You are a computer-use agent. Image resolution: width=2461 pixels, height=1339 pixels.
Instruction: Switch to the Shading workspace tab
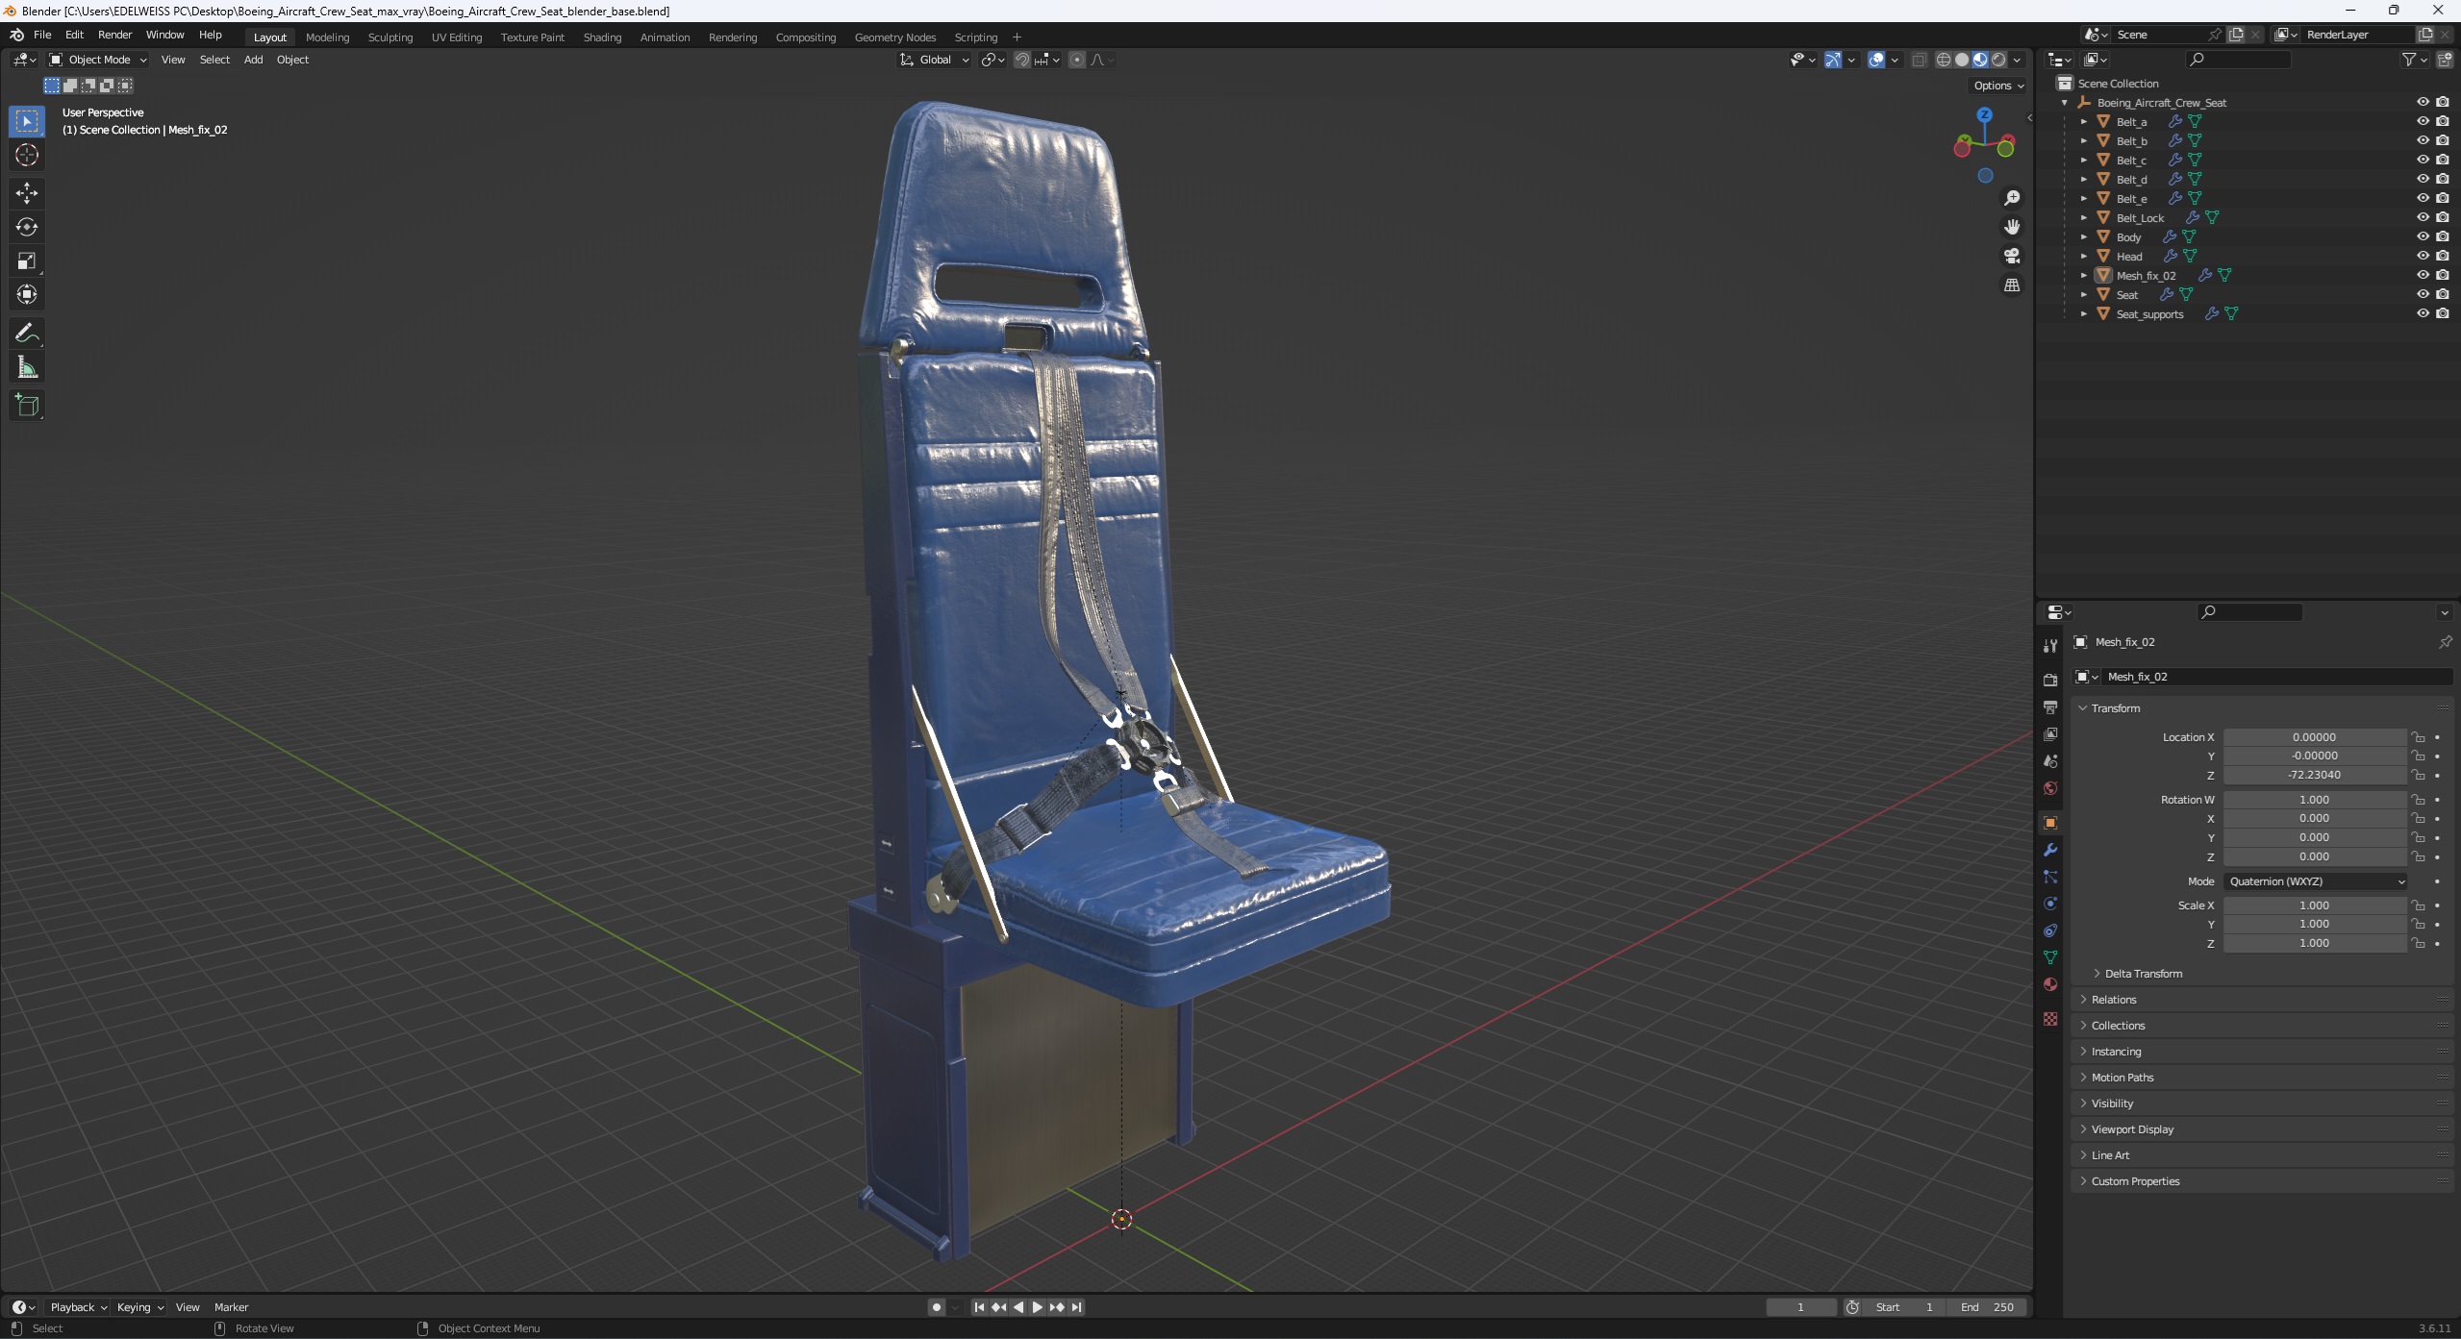[602, 37]
